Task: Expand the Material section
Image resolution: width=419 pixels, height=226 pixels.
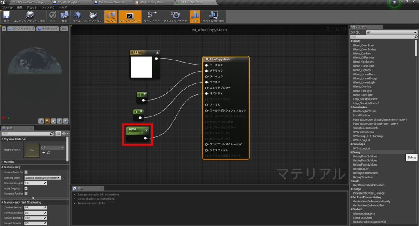Action: [2, 162]
